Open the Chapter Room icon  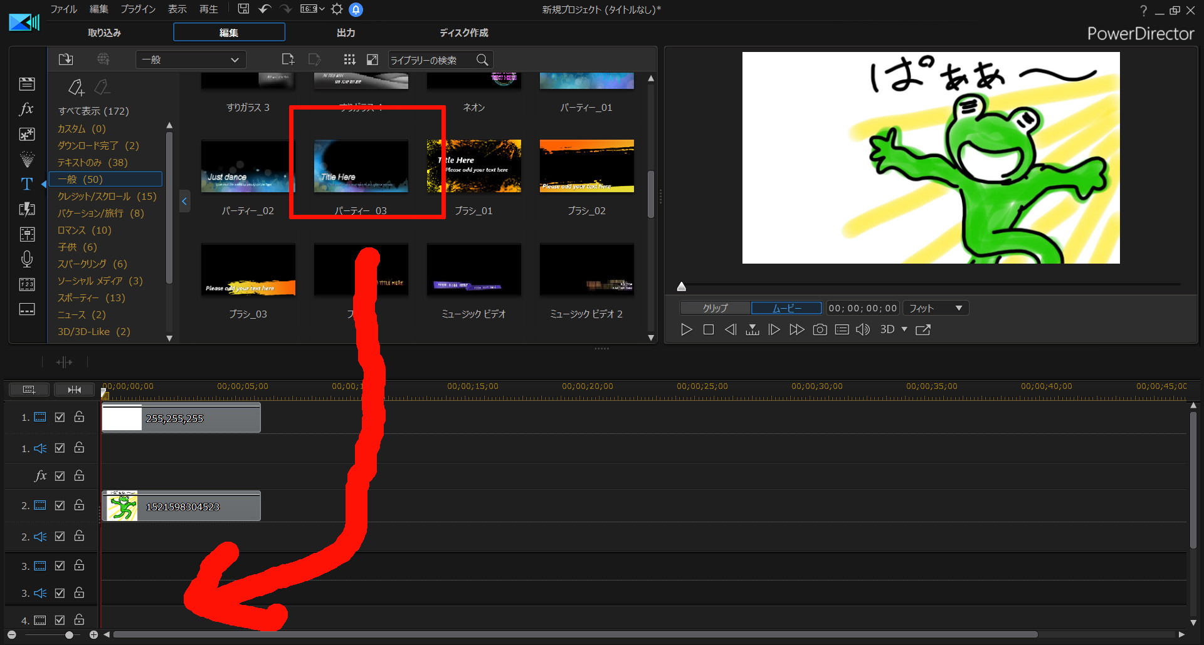coord(27,284)
